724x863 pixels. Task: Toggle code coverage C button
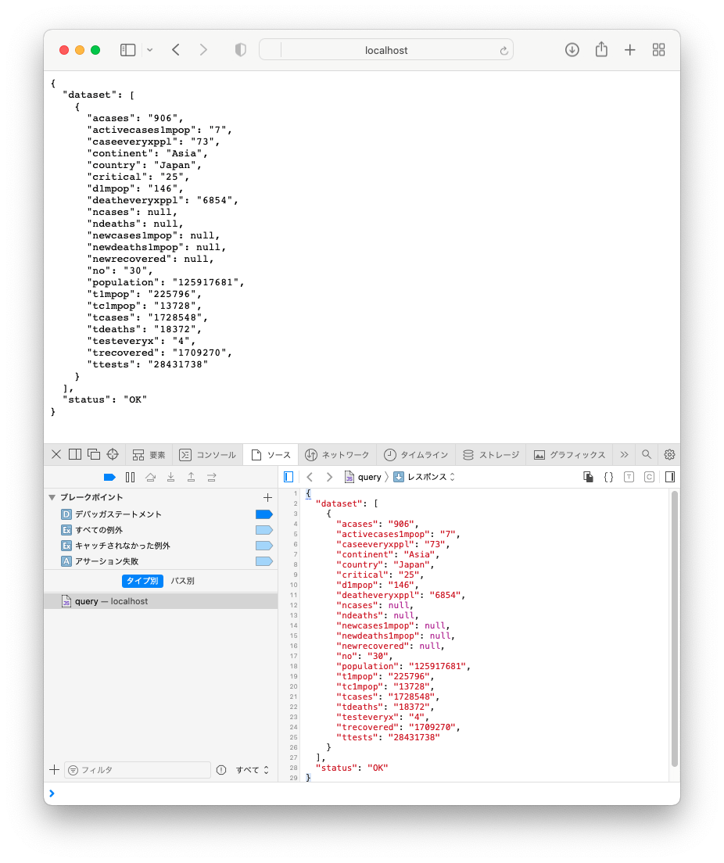coord(649,477)
